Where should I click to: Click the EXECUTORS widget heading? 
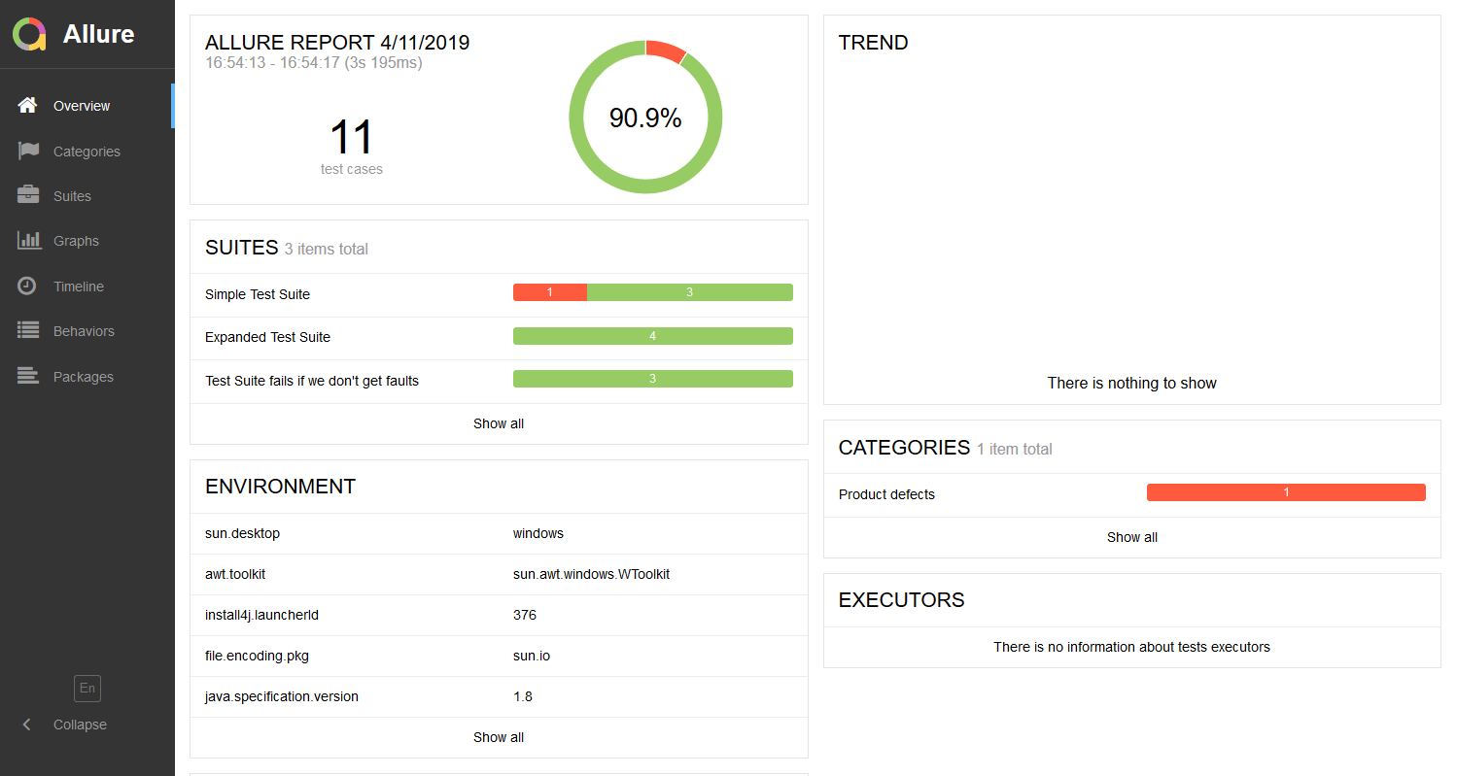[x=901, y=600]
